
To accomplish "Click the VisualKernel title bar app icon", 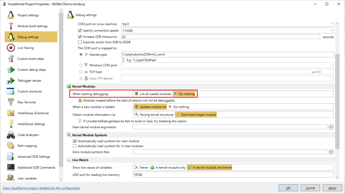I will pos(4,4).
